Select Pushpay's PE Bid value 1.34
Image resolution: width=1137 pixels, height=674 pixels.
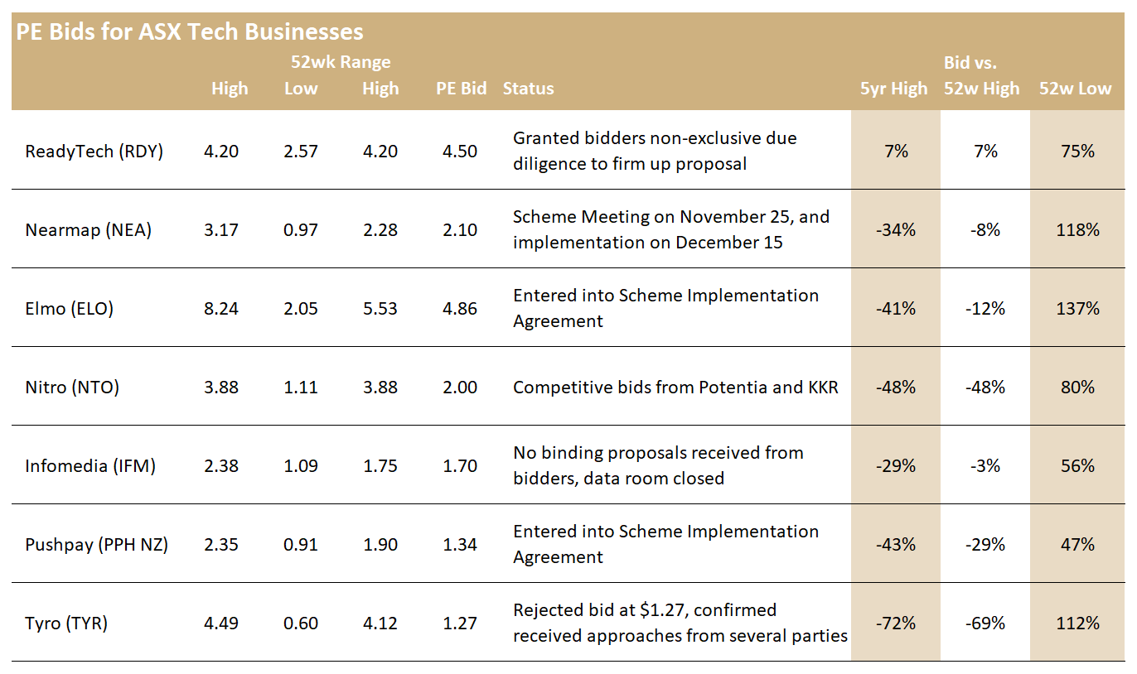pyautogui.click(x=462, y=545)
